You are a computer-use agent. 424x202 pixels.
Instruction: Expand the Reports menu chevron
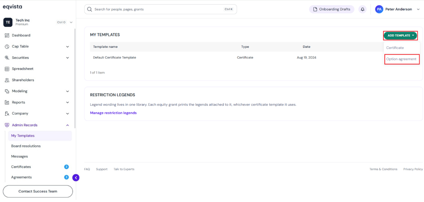(68, 103)
